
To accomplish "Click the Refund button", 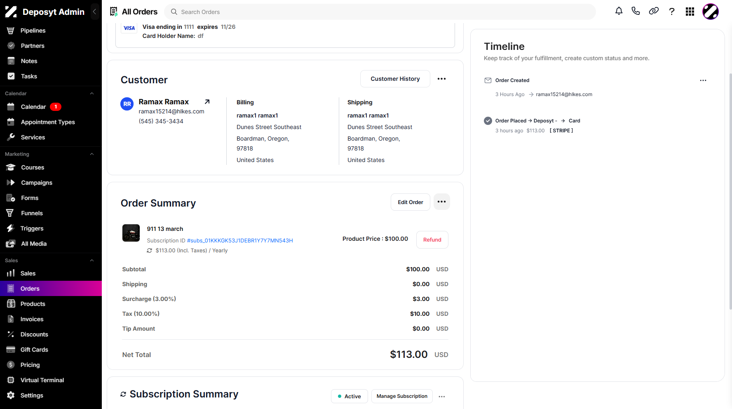I will coord(432,240).
